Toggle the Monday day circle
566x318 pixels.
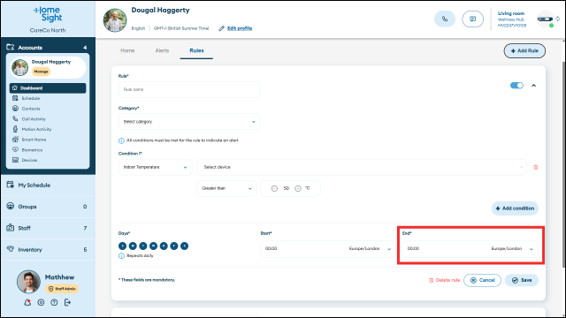(x=133, y=246)
